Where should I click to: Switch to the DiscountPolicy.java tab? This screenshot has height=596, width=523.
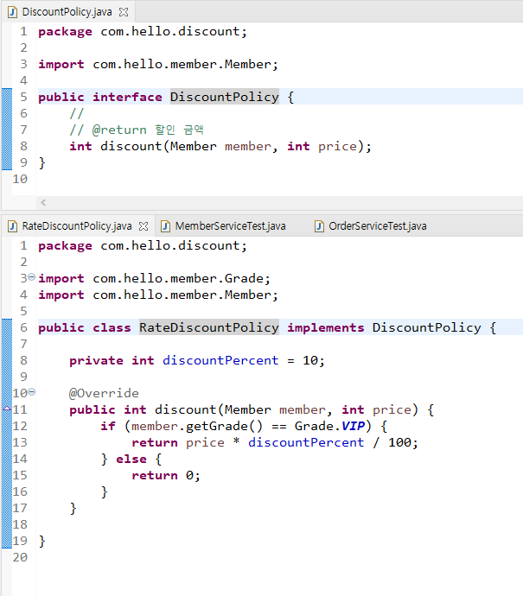point(67,12)
